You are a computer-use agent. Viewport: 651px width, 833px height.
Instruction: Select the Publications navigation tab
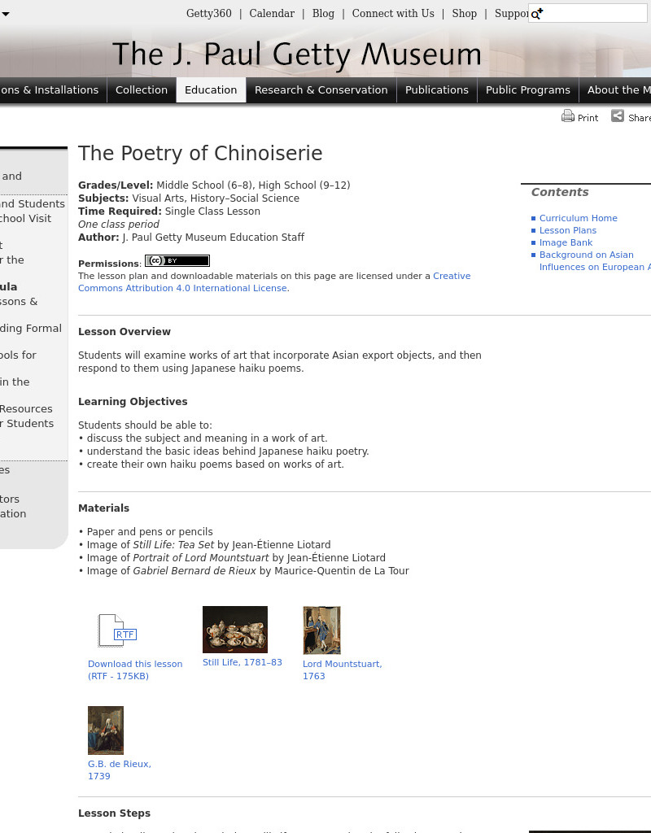(436, 90)
